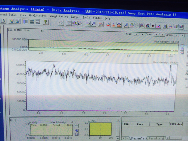188x141 pixels.
Task: Click the dark red record dot icon
Action: (x=153, y=26)
